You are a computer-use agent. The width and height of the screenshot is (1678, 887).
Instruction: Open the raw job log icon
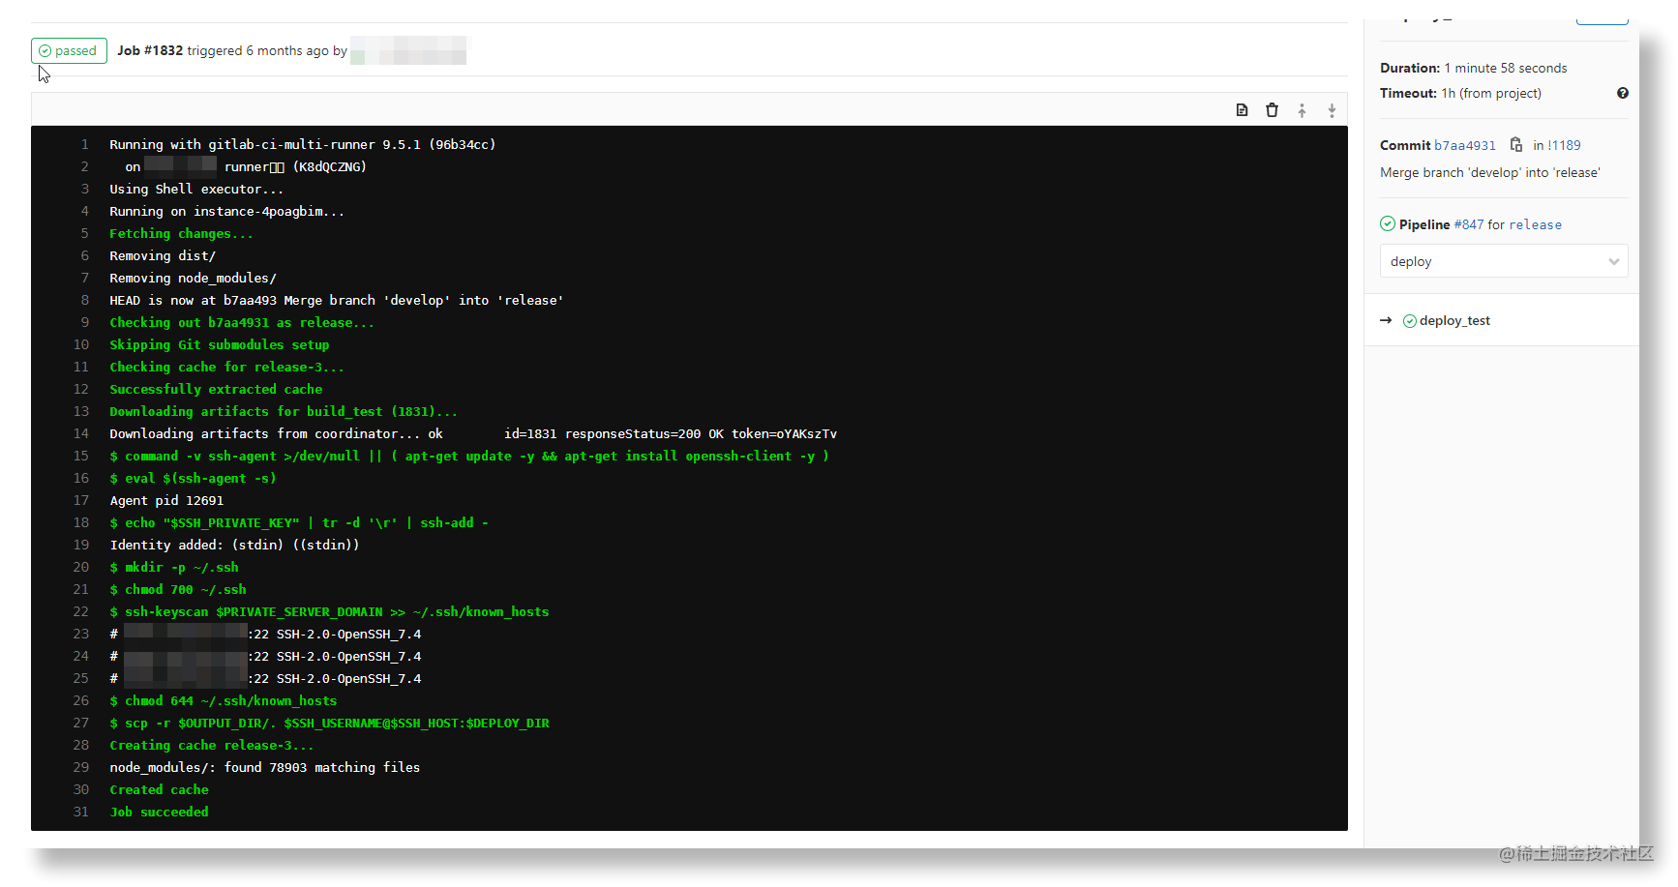pyautogui.click(x=1242, y=110)
